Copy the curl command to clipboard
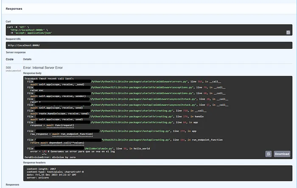Image resolution: width=297 pixels, height=188 pixels. click(x=288, y=32)
